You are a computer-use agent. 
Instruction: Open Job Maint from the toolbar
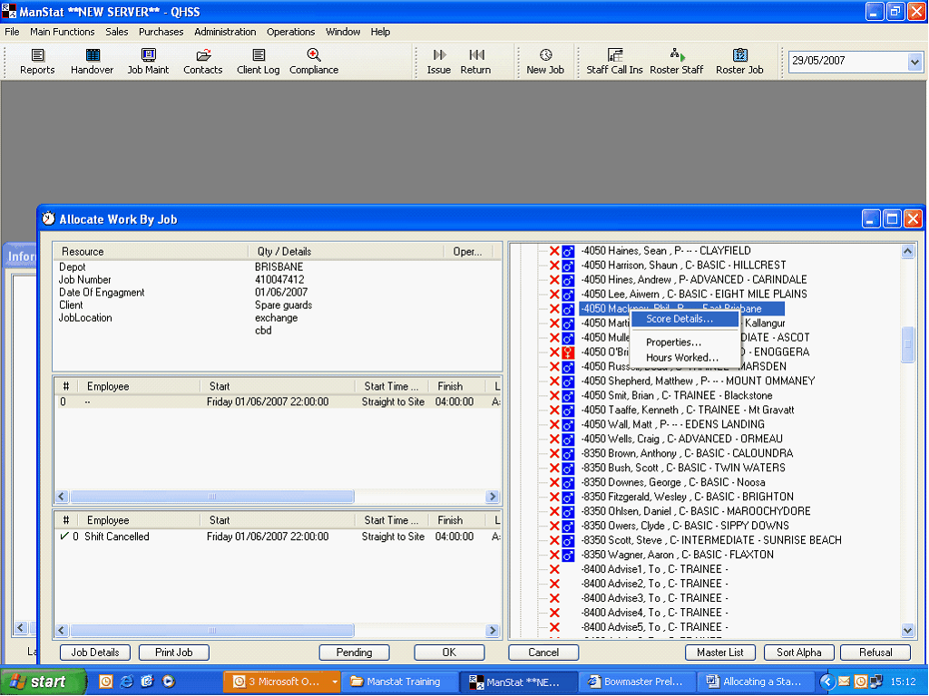pyautogui.click(x=148, y=56)
